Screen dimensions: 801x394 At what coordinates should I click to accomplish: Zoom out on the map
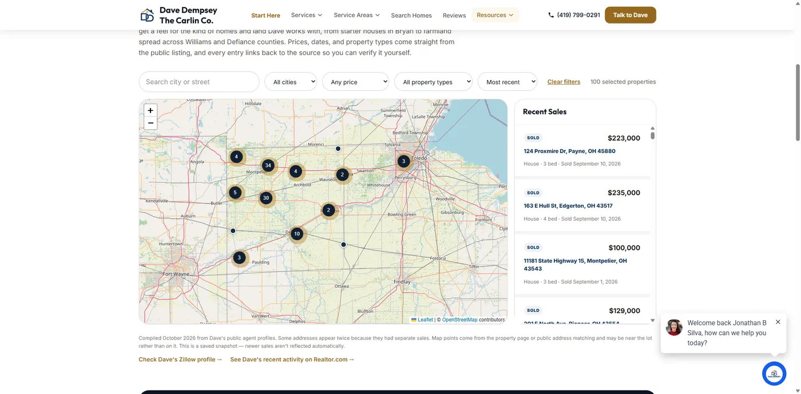[150, 123]
